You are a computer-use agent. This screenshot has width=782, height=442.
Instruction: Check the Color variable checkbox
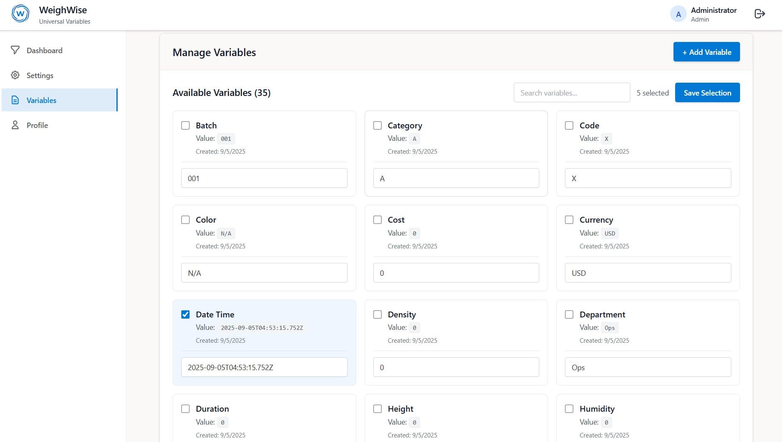coord(185,220)
